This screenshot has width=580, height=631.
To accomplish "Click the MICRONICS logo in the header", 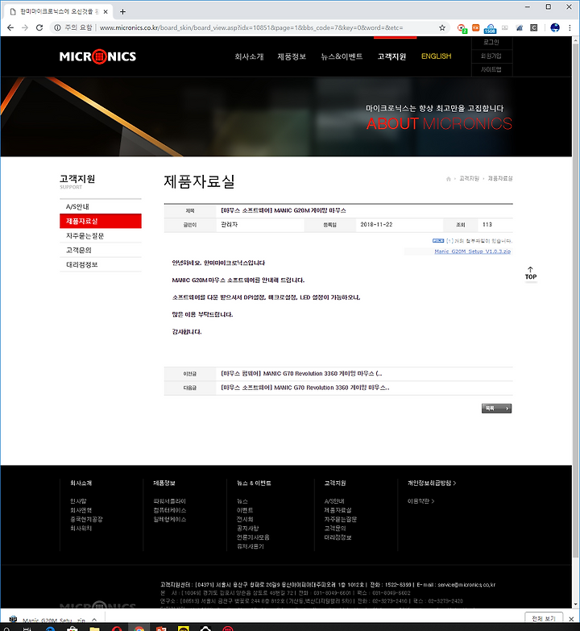I will tap(97, 56).
